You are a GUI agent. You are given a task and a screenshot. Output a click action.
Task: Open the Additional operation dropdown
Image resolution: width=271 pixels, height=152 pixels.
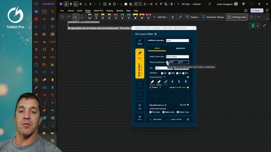[x=177, y=41]
